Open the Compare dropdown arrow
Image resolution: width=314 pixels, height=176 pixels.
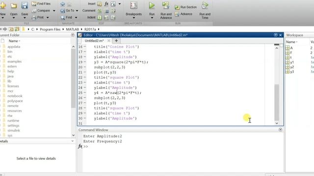54,11
